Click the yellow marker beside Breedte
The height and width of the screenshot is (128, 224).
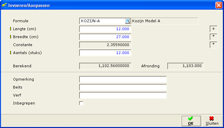(x=10, y=37)
